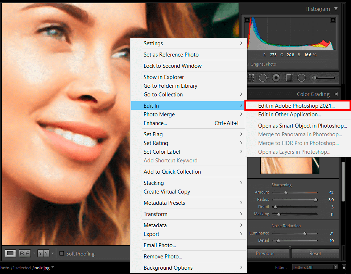The width and height of the screenshot is (351, 274).
Task: Toggle the Original Photo checkbox
Action: (247, 64)
